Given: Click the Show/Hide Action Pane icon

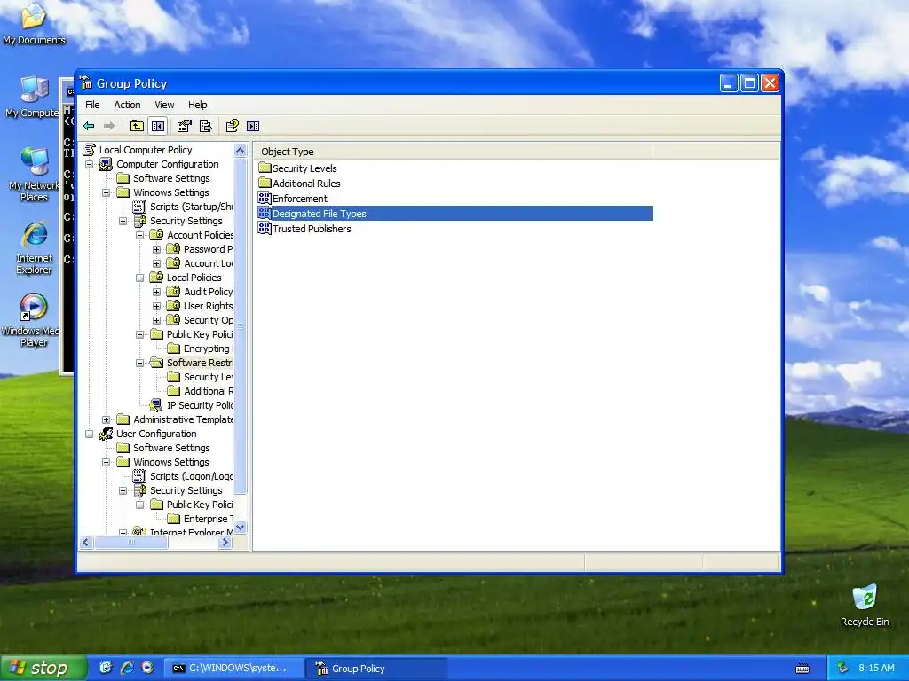Looking at the screenshot, I should click(253, 126).
